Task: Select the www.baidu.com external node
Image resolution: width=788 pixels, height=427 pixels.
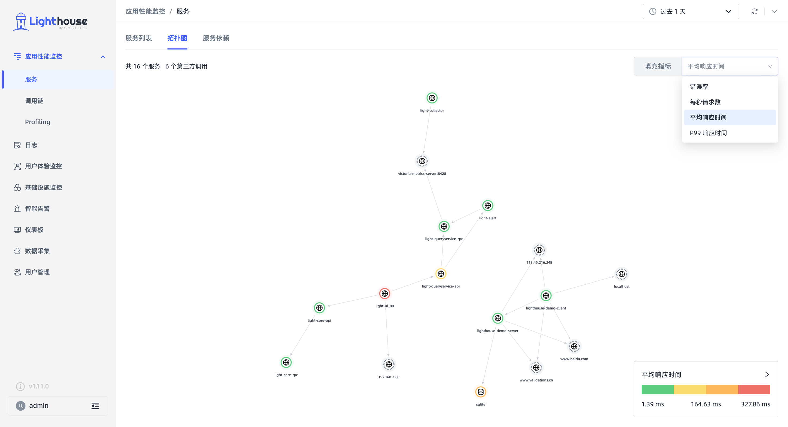Action: [574, 346]
